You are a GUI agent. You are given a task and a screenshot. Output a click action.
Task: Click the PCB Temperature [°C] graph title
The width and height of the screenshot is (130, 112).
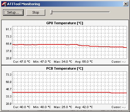coord(65,68)
